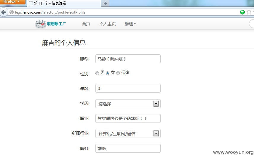Open new tab with plus button
The width and height of the screenshot is (254, 155).
(x=105, y=3)
